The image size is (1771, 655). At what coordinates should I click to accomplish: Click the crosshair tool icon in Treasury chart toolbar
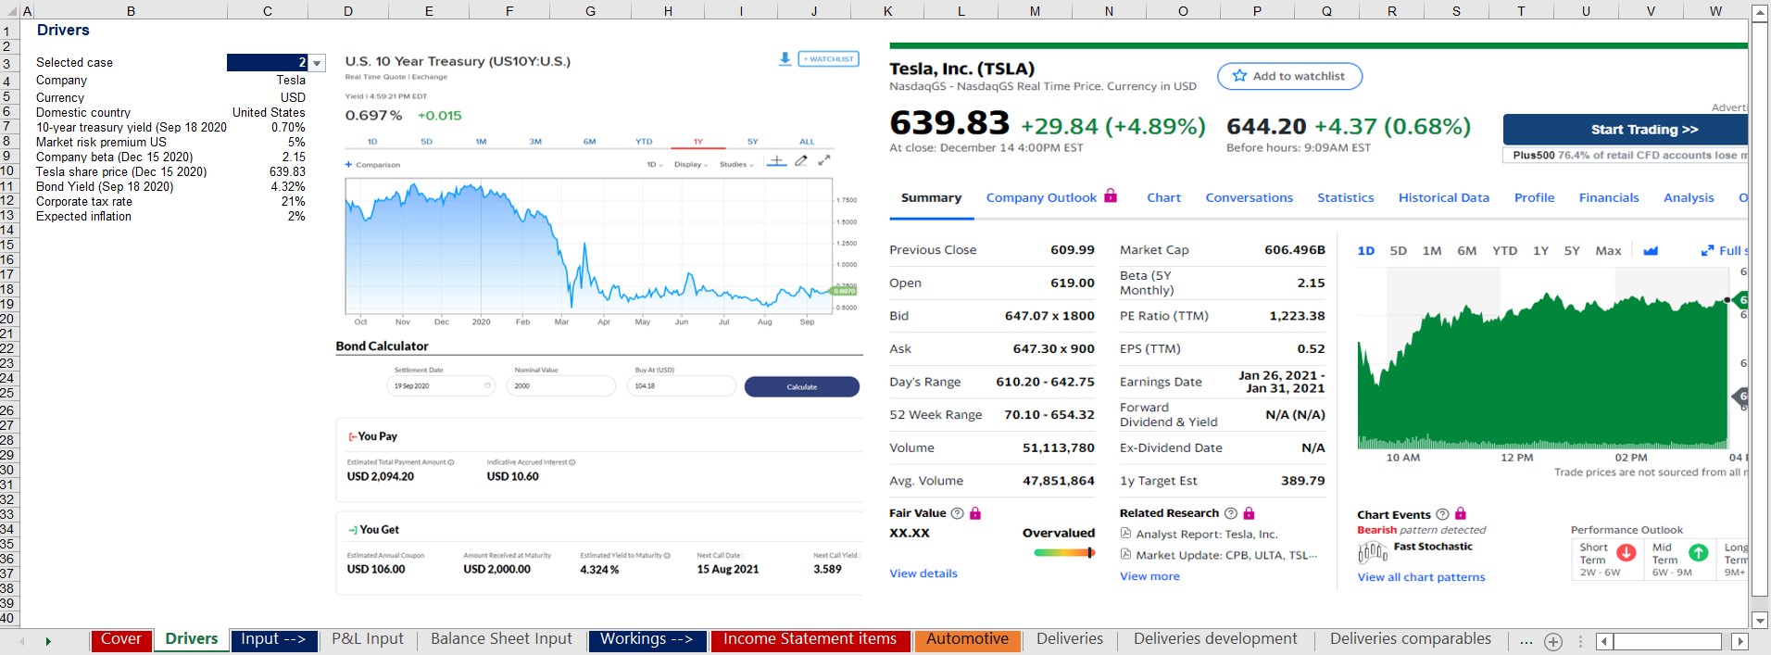(777, 161)
